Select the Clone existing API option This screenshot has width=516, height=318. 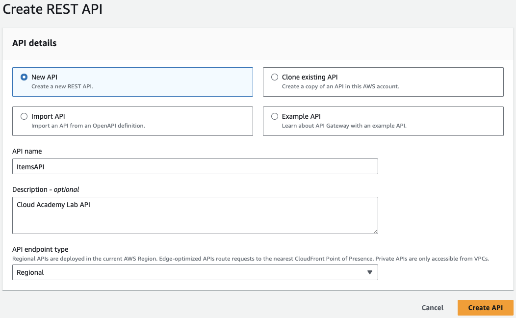click(274, 77)
